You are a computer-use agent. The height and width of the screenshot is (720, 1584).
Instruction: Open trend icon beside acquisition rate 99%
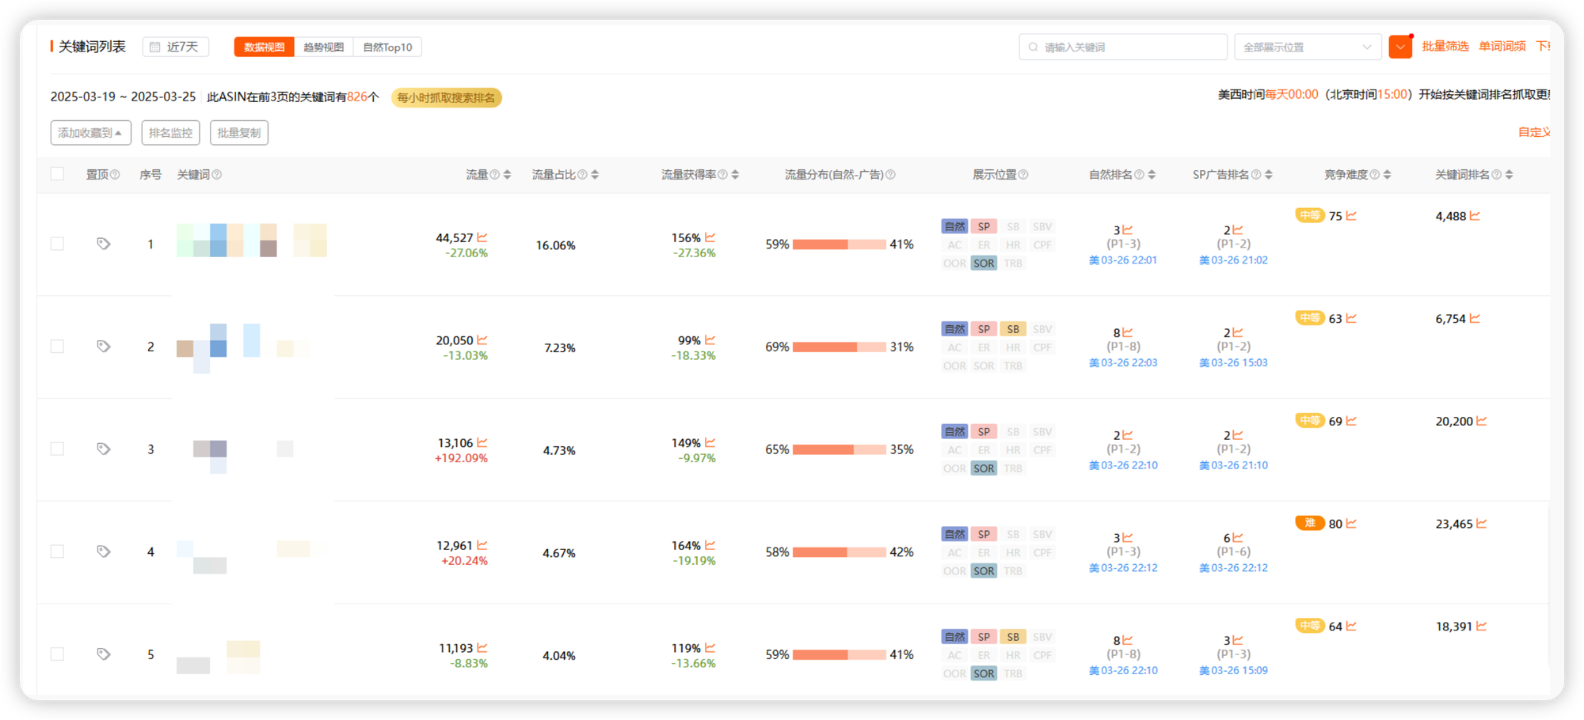710,340
